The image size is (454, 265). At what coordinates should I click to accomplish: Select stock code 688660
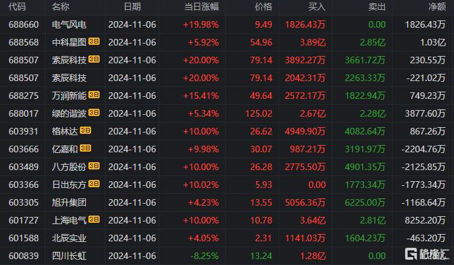click(24, 24)
